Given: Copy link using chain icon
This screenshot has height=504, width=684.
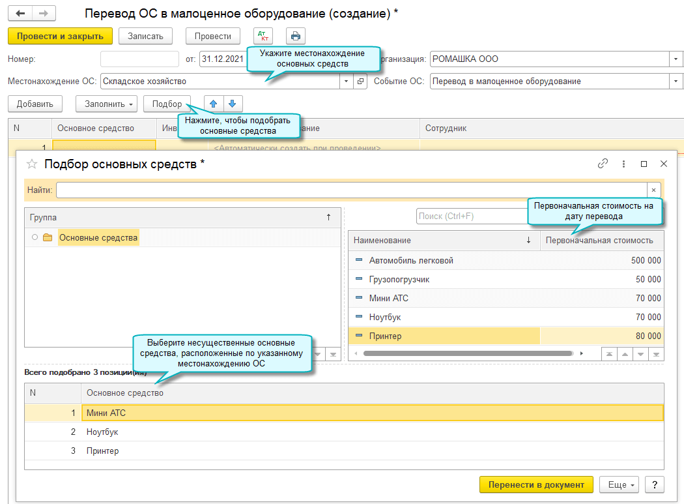Looking at the screenshot, I should [x=603, y=164].
